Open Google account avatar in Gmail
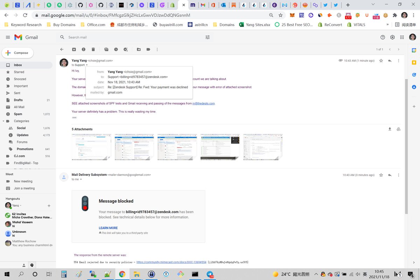This screenshot has width=420, height=280. (412, 37)
